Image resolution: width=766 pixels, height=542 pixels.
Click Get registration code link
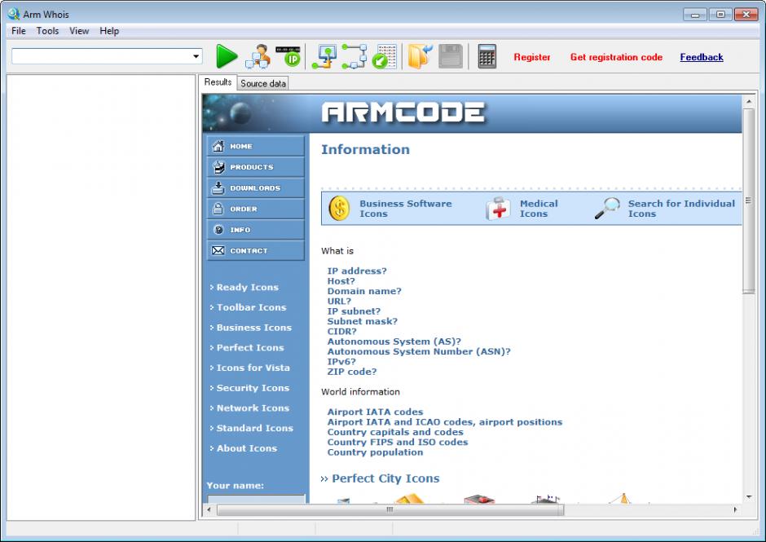click(616, 57)
